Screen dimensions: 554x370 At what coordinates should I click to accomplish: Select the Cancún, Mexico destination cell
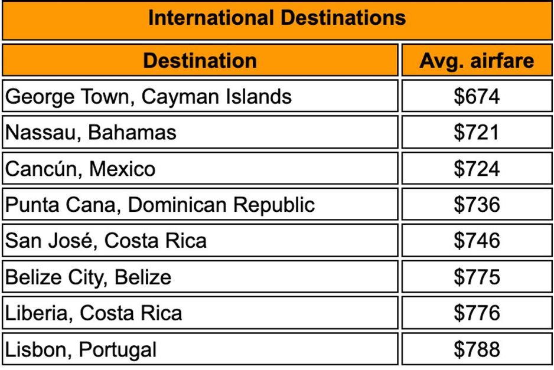coord(80,169)
